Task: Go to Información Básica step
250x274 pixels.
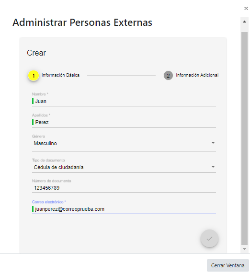Action: (x=60, y=75)
